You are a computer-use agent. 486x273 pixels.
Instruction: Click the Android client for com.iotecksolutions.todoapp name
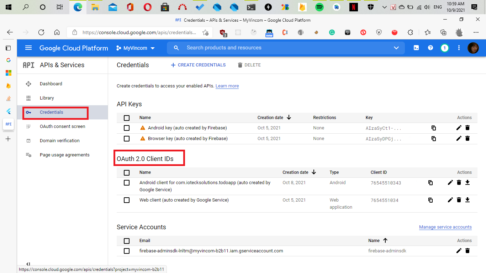pyautogui.click(x=205, y=186)
